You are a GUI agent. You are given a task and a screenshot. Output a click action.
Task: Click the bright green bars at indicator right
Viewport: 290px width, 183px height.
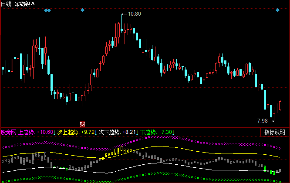(x=268, y=170)
